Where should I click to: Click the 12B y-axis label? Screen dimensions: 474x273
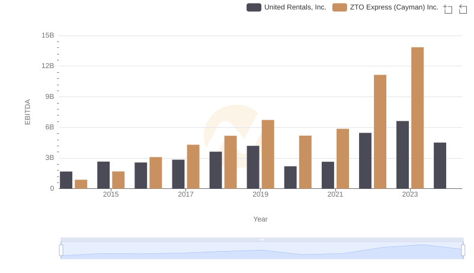click(48, 66)
